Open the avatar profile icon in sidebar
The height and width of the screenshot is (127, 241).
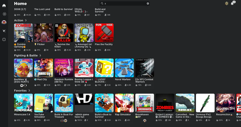(4, 22)
